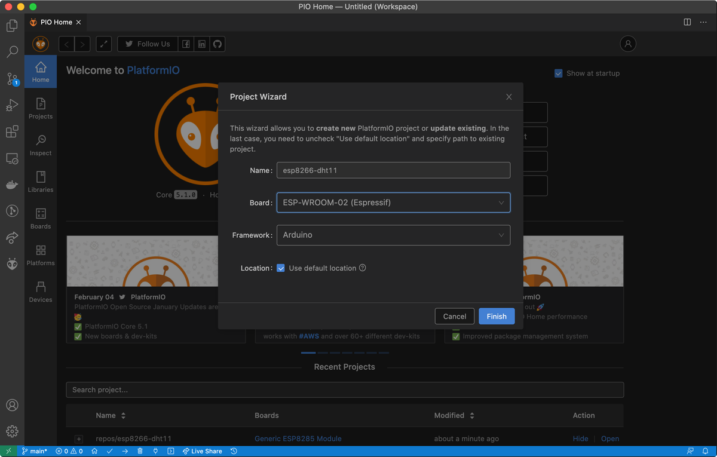
Task: Hide the repos/esp8266-dht11 project
Action: tap(581, 438)
